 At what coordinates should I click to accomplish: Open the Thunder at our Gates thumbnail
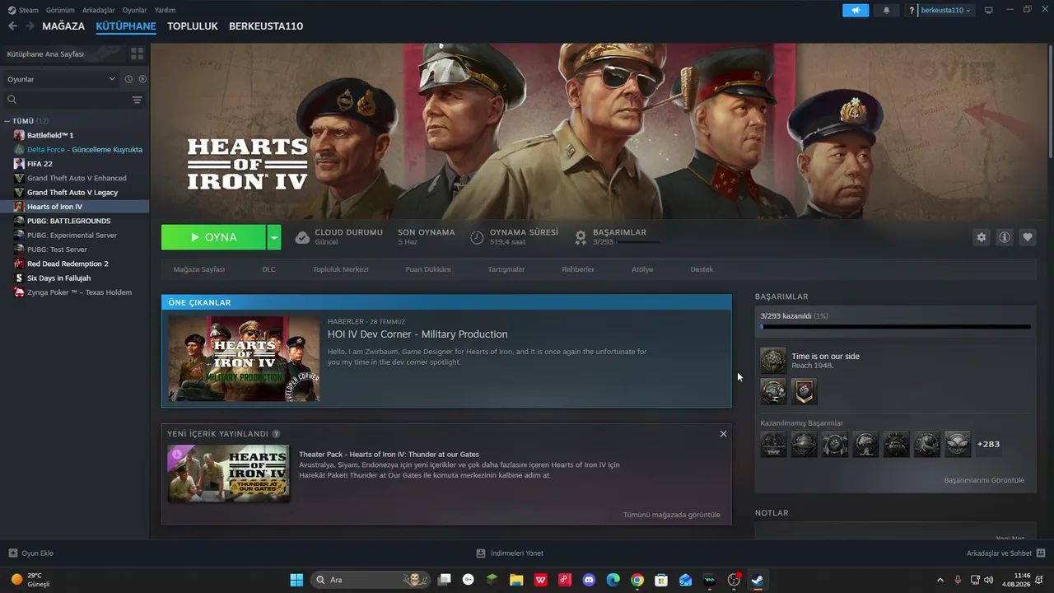click(x=228, y=474)
